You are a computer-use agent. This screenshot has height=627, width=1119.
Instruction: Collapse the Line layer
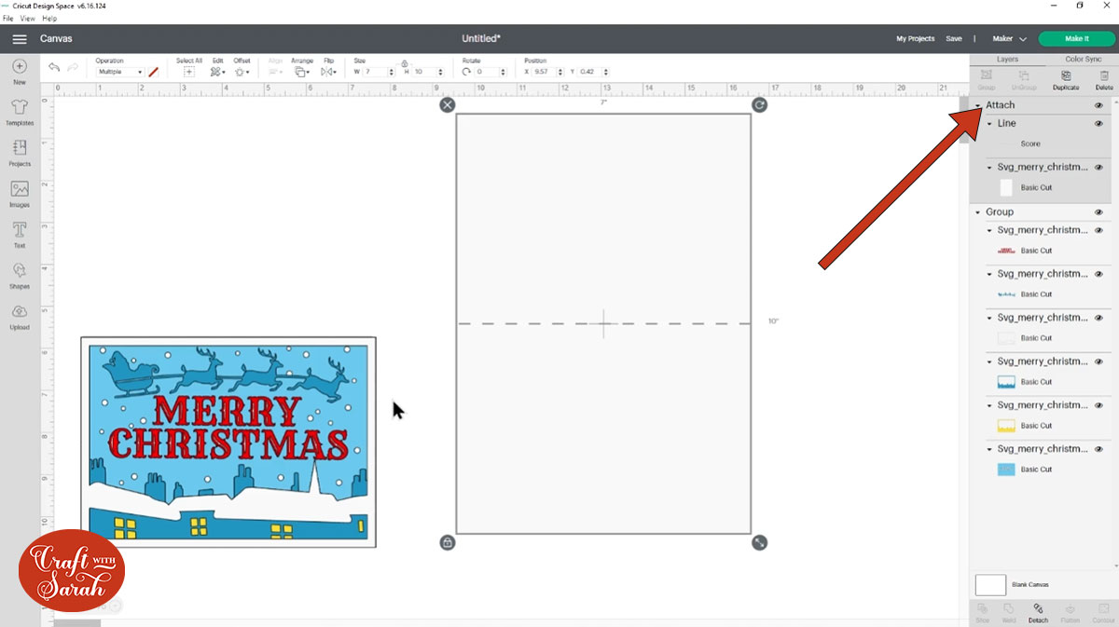989,123
